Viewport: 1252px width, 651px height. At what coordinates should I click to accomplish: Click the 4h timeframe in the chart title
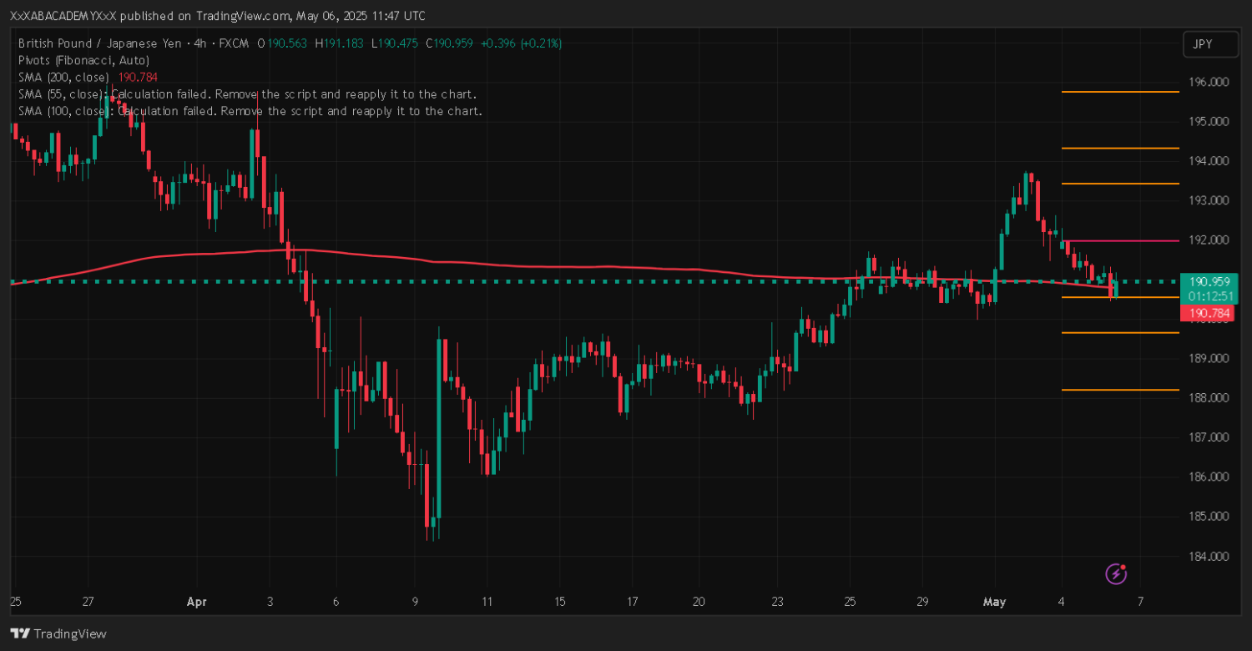[199, 43]
